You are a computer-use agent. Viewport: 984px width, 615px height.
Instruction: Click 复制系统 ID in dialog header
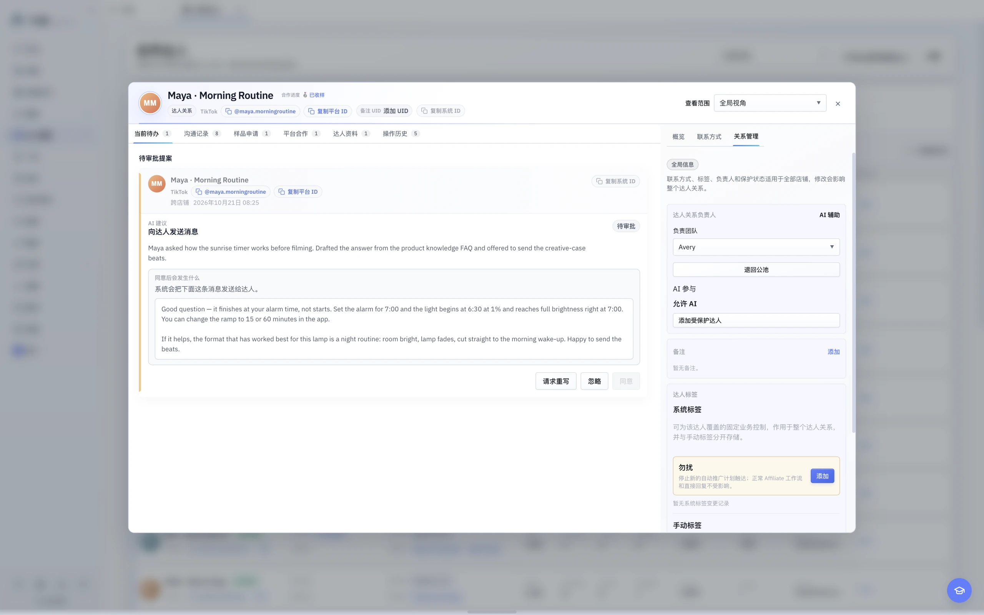tap(441, 111)
